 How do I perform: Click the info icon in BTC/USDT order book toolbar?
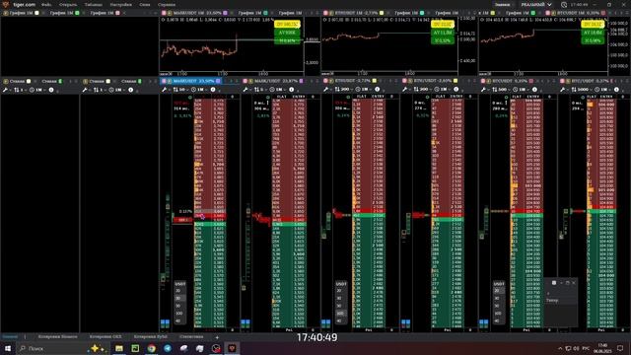[x=616, y=90]
